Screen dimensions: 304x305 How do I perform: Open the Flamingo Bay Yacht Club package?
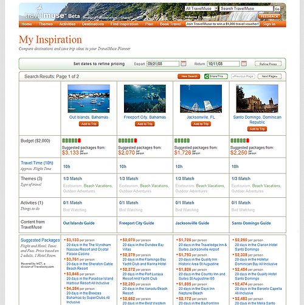(x=144, y=262)
